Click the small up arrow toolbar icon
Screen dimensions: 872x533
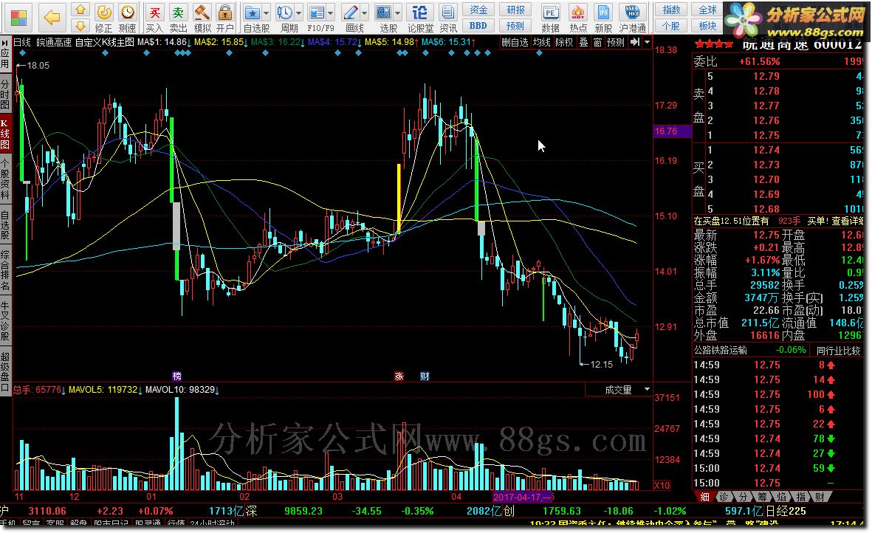pyautogui.click(x=80, y=10)
